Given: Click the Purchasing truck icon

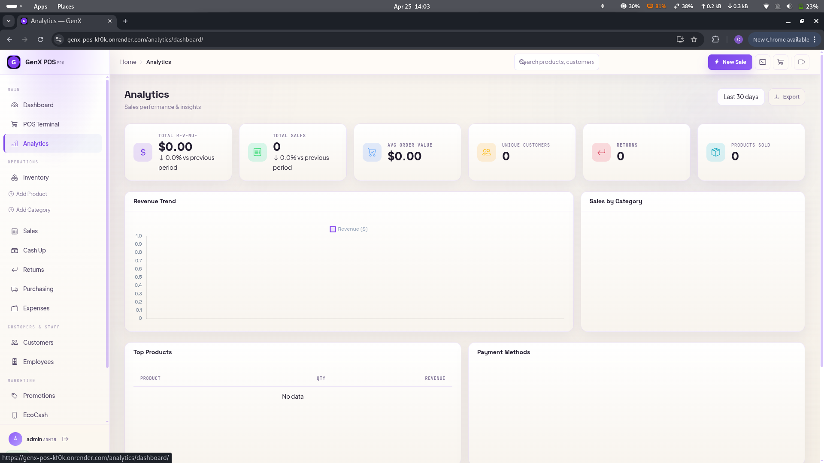Looking at the screenshot, I should coord(15,289).
